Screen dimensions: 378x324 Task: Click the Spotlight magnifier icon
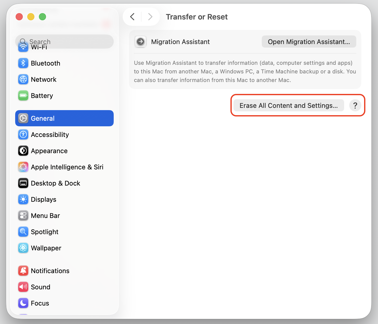[x=23, y=232]
